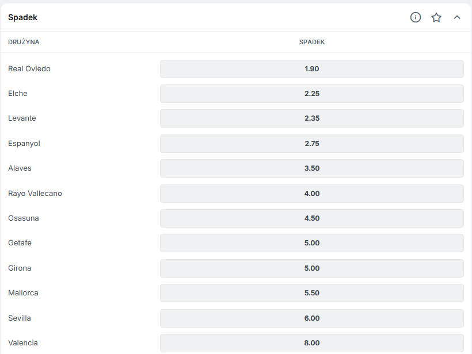Click the team name 'Mallorca'
This screenshot has width=472, height=354.
(x=23, y=293)
